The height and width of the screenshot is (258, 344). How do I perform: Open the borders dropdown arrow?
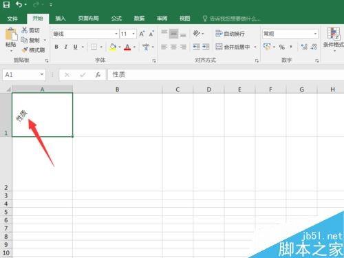coord(101,47)
